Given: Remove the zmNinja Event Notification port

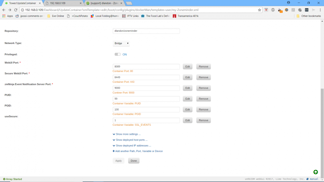Looking at the screenshot, I should pos(203,88).
